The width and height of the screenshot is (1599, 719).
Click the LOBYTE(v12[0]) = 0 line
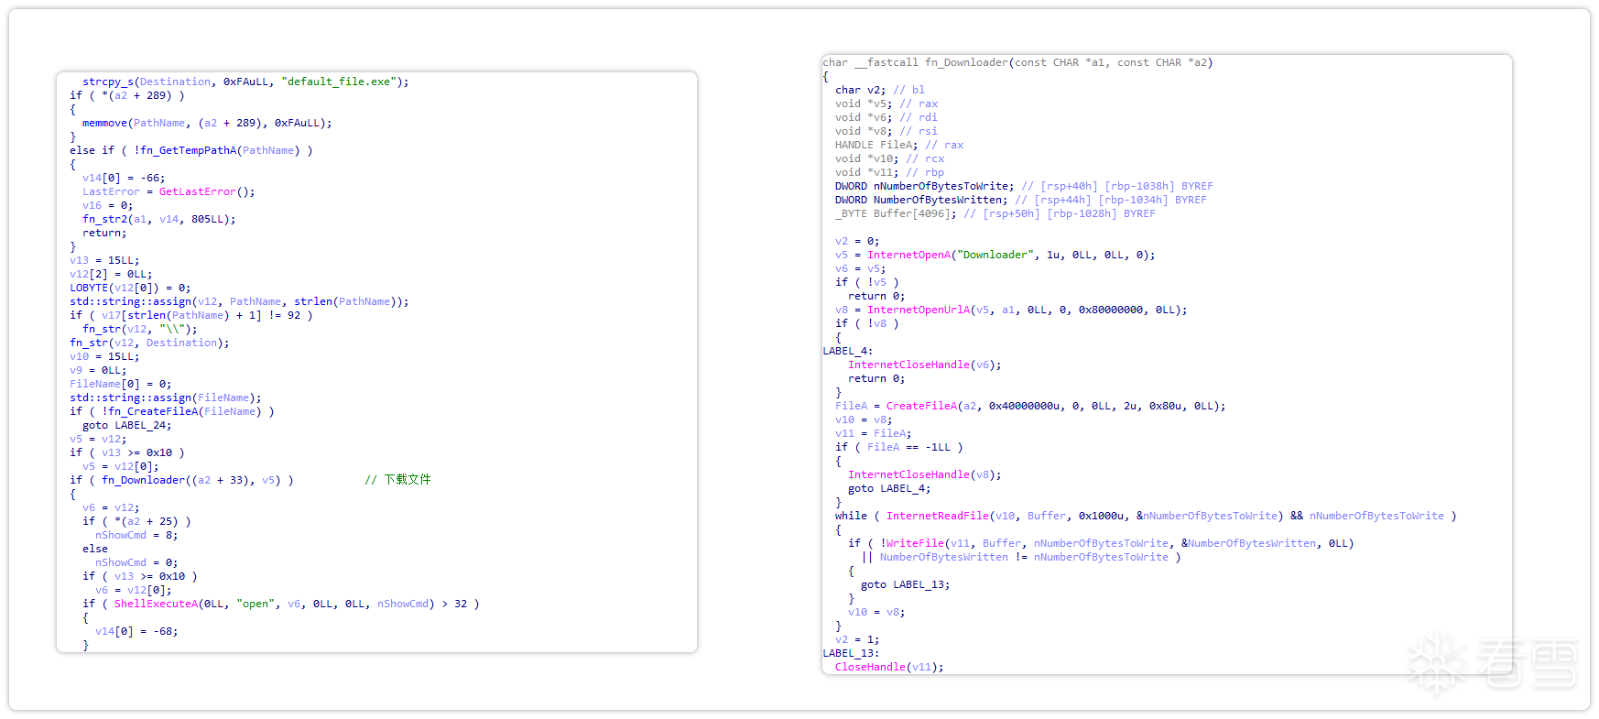click(x=130, y=288)
